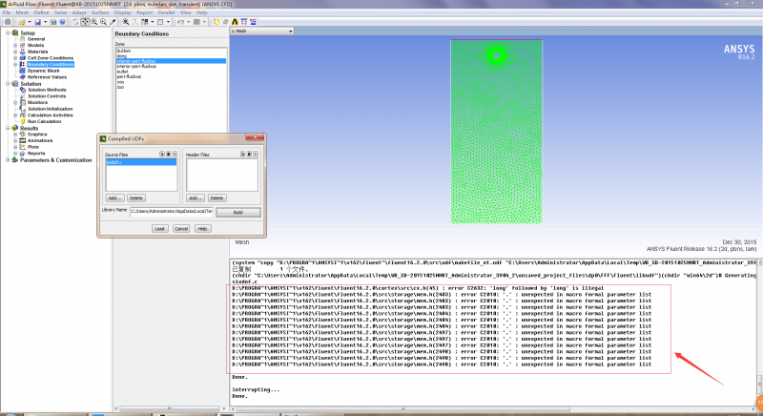Open the Define menu

(39, 11)
